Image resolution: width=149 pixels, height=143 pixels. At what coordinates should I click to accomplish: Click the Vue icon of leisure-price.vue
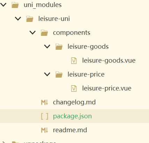coord(74,88)
